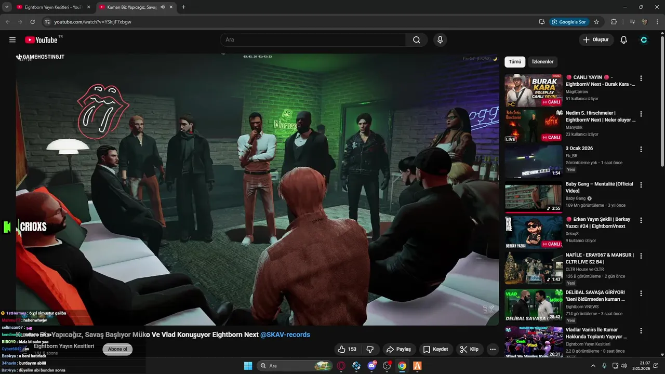Image resolution: width=665 pixels, height=374 pixels.
Task: Click the video player to pause
Action: pyautogui.click(x=257, y=190)
